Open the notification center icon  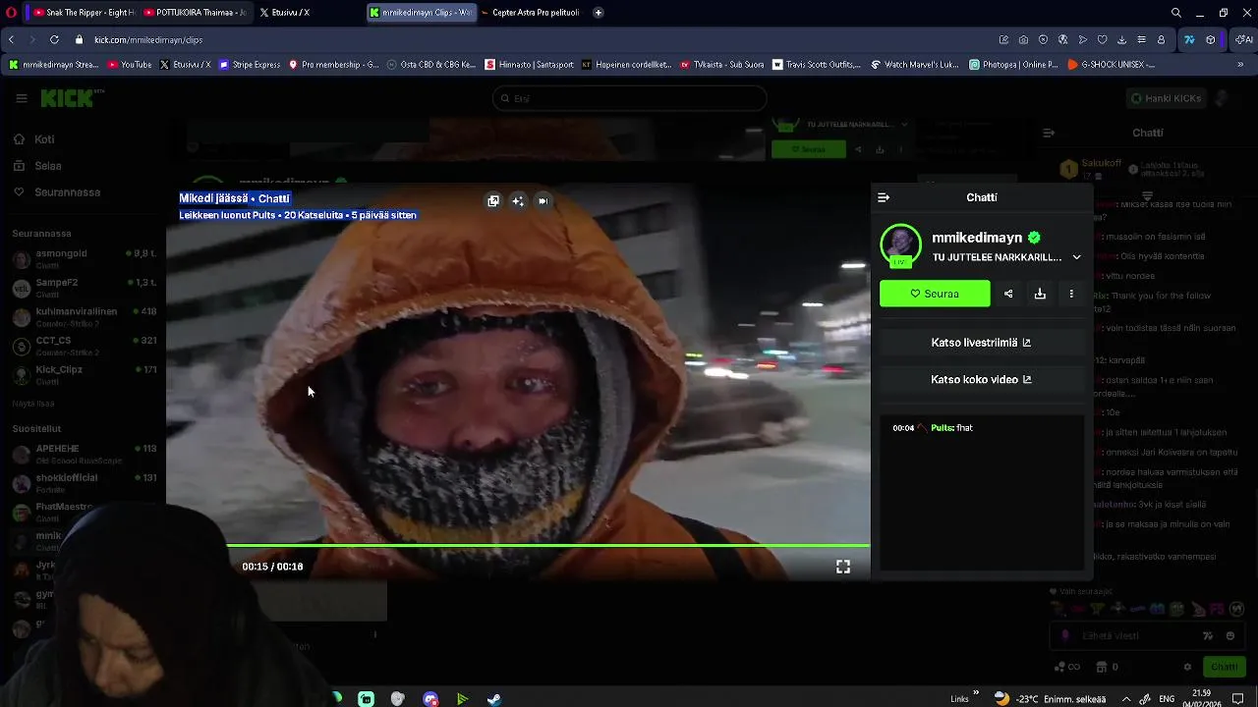tap(1238, 699)
